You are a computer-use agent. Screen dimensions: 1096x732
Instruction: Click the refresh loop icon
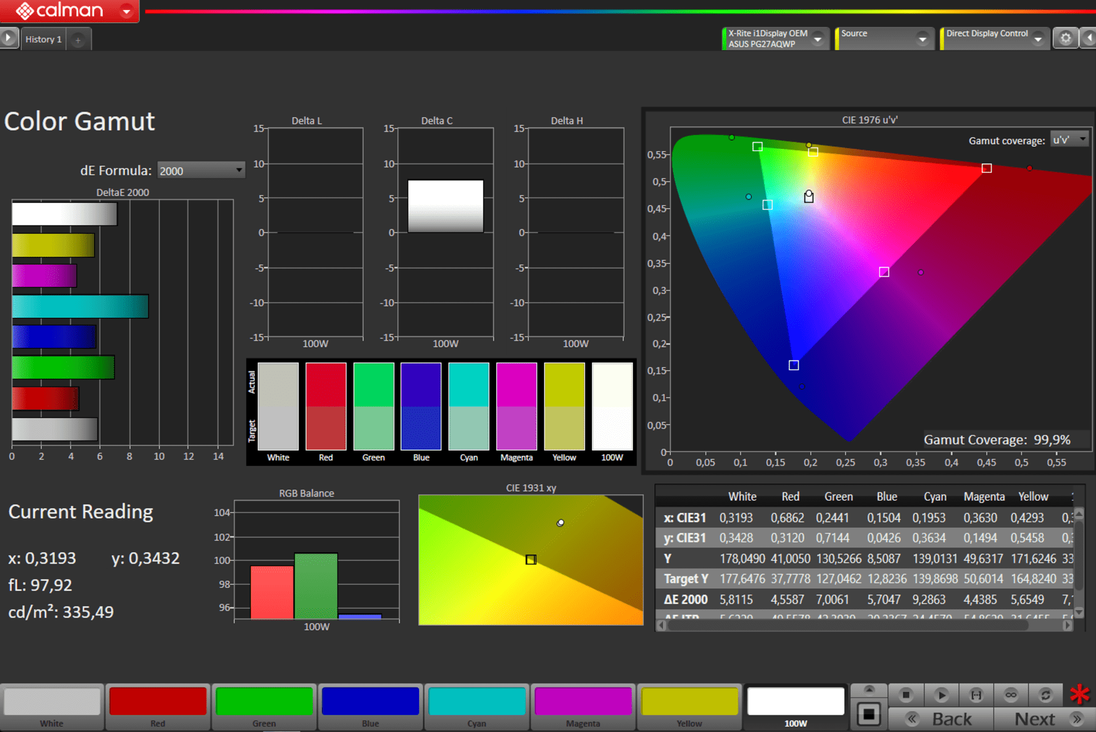click(1046, 694)
